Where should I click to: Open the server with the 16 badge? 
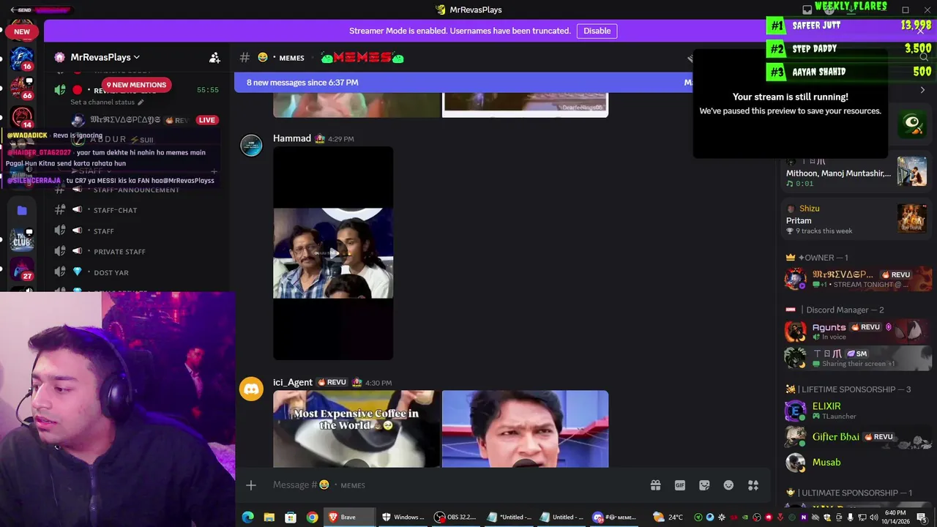(x=22, y=59)
